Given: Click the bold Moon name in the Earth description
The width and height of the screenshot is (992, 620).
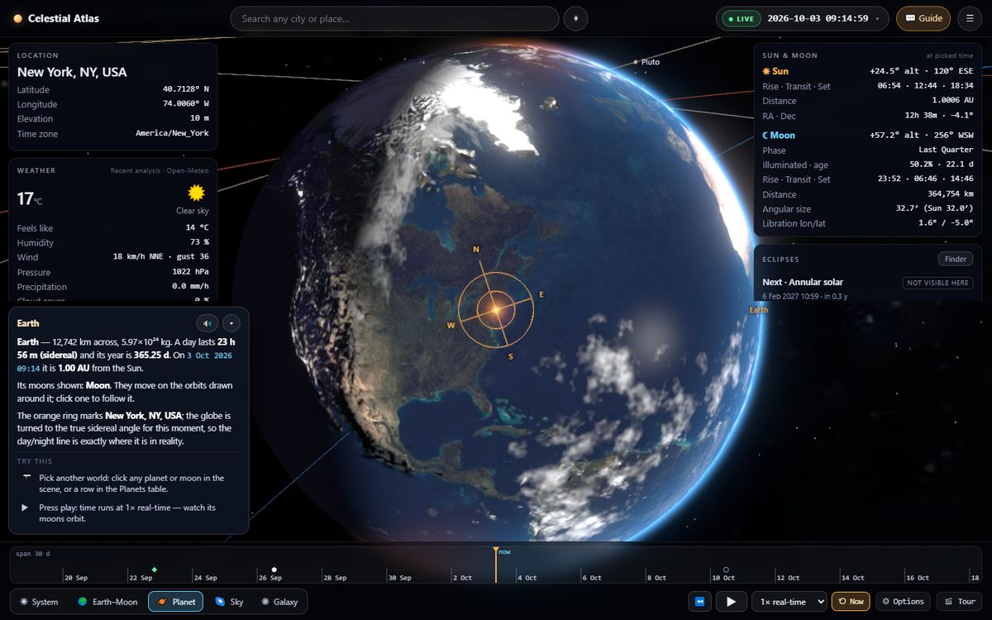Looking at the screenshot, I should pos(98,385).
